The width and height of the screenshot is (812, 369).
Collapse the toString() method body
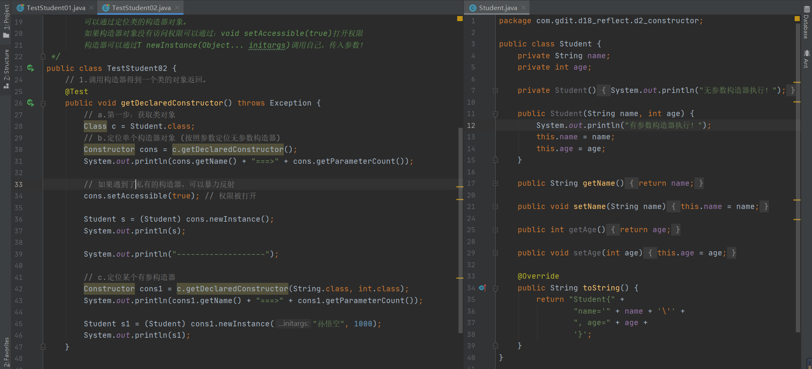tap(496, 288)
